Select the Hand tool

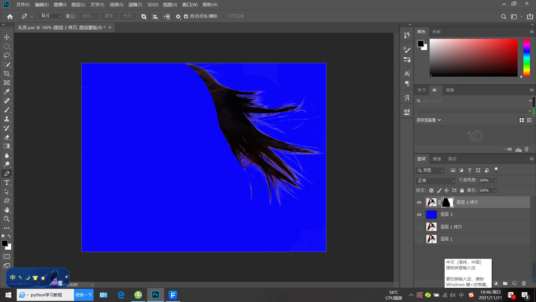pyautogui.click(x=7, y=210)
